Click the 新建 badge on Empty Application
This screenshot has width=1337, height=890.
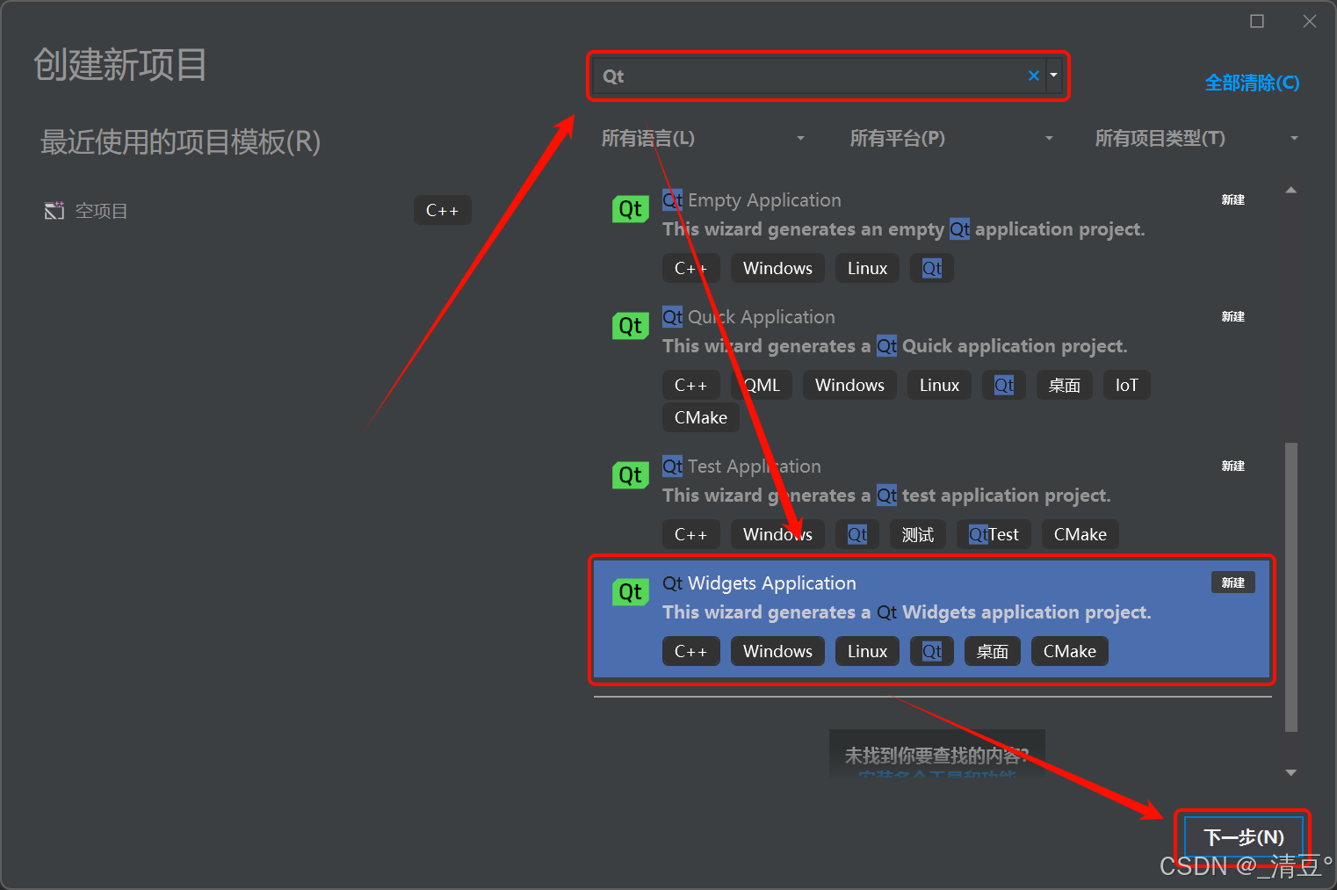(x=1233, y=199)
